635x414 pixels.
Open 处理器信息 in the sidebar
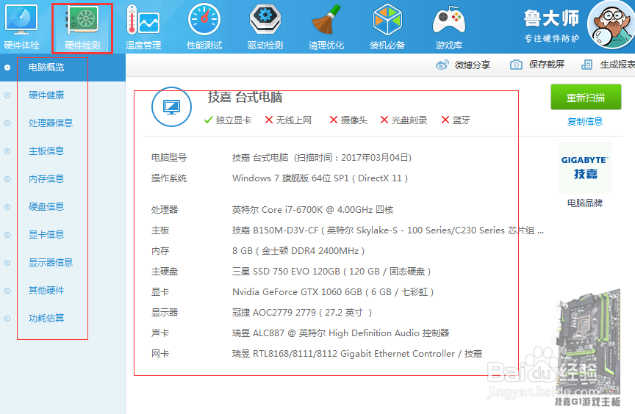(x=51, y=123)
